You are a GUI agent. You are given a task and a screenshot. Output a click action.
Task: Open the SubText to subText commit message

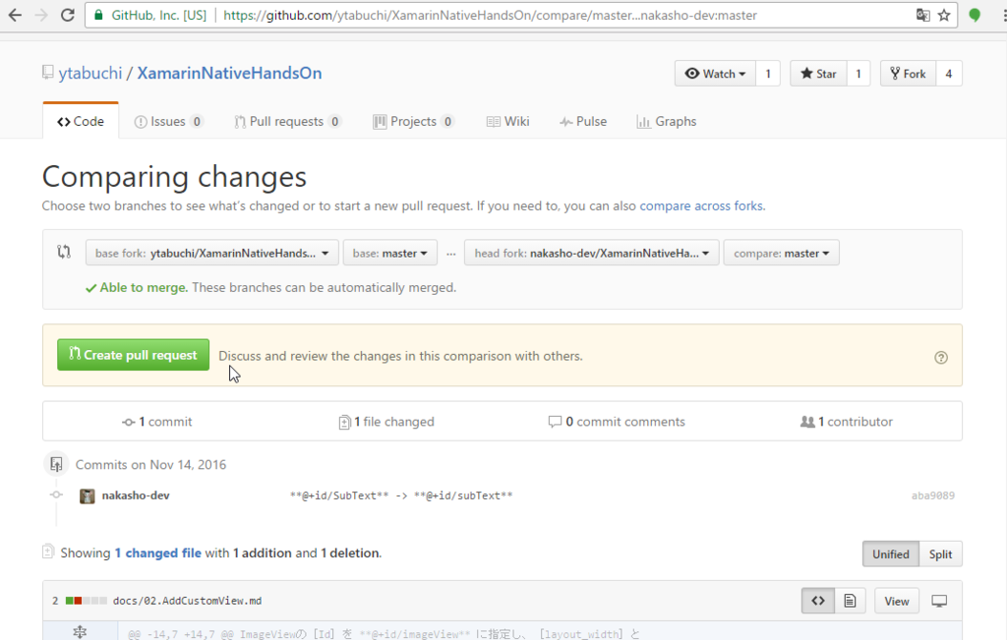coord(401,495)
